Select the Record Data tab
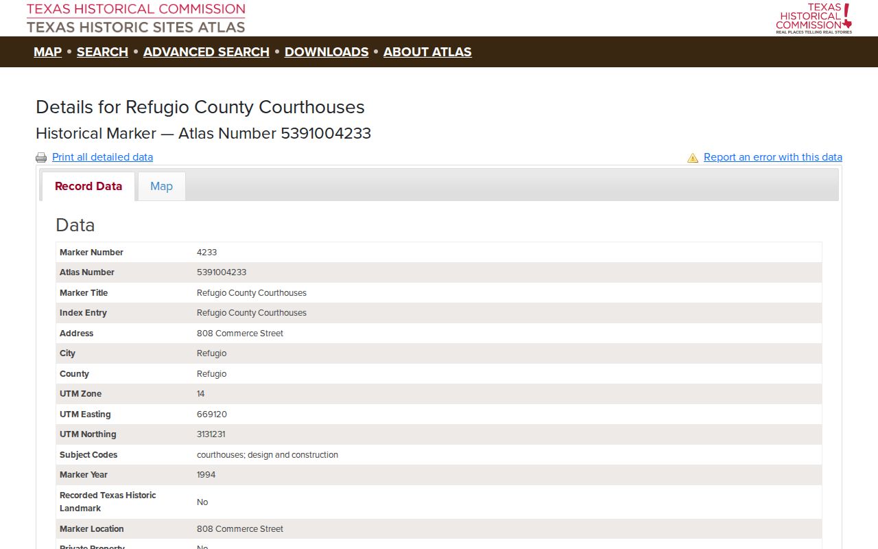 point(88,186)
